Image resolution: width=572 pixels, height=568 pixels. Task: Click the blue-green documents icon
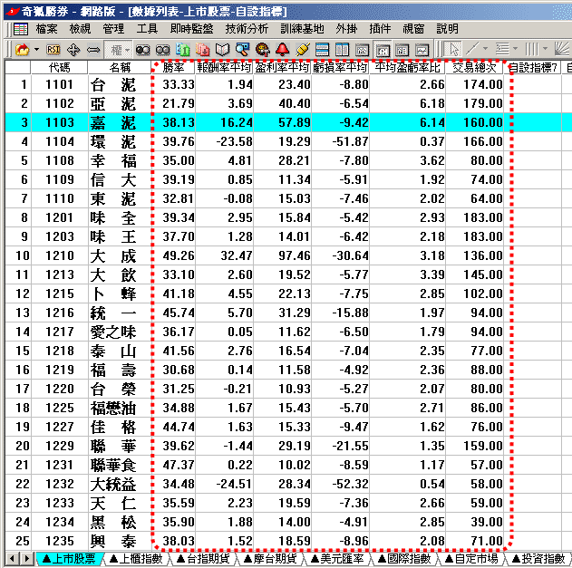pos(182,50)
